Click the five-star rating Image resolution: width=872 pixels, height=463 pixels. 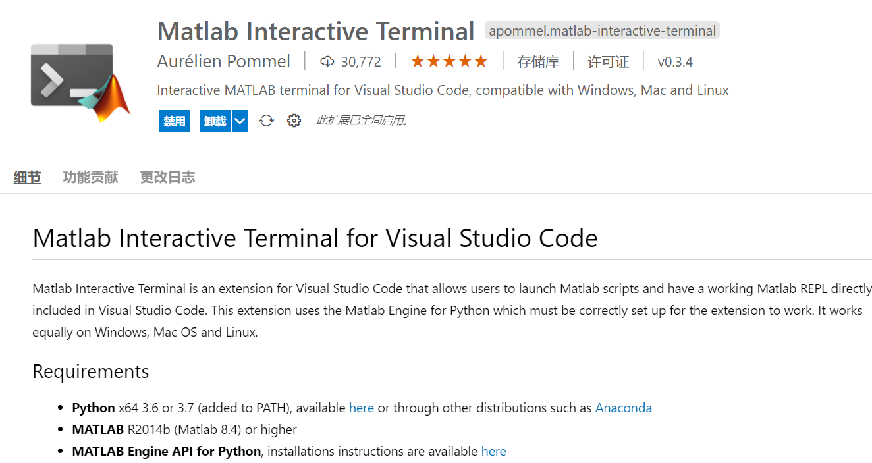click(x=449, y=61)
